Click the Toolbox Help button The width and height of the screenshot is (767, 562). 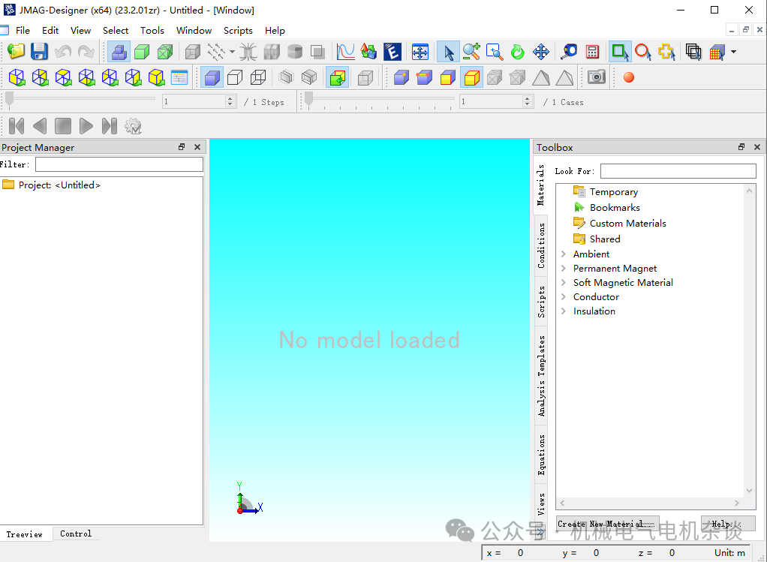coord(727,524)
